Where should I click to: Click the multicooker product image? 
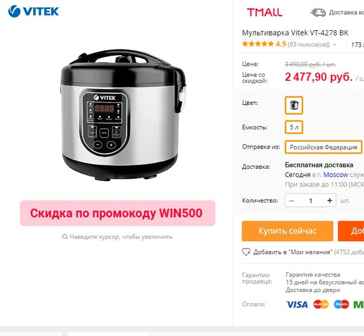[123, 114]
